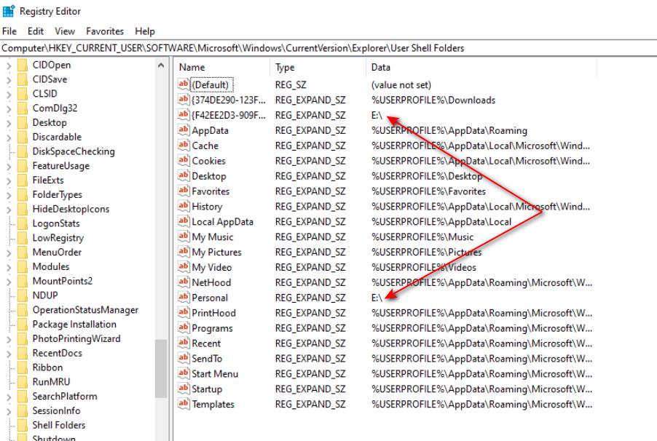Open the Favorites menu
Screen dimensions: 657x441
(x=105, y=31)
